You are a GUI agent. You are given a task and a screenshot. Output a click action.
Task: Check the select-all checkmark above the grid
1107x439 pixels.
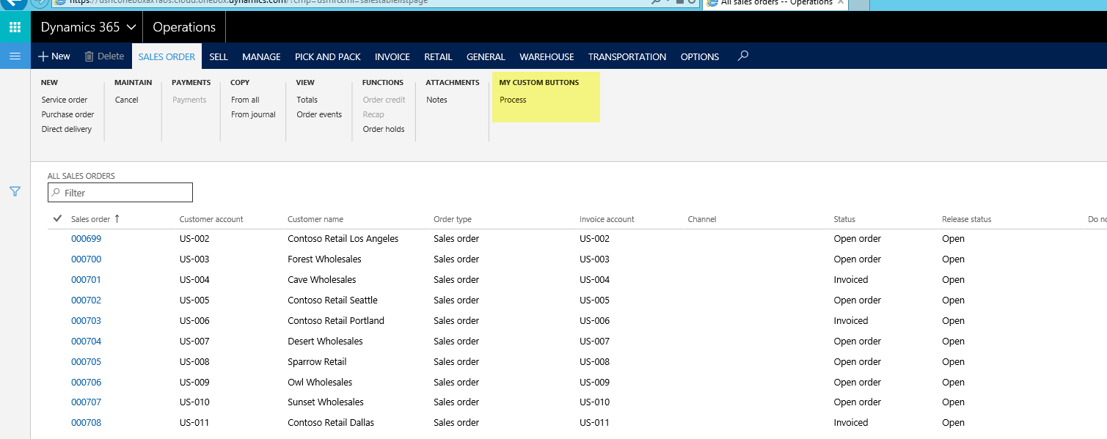56,218
